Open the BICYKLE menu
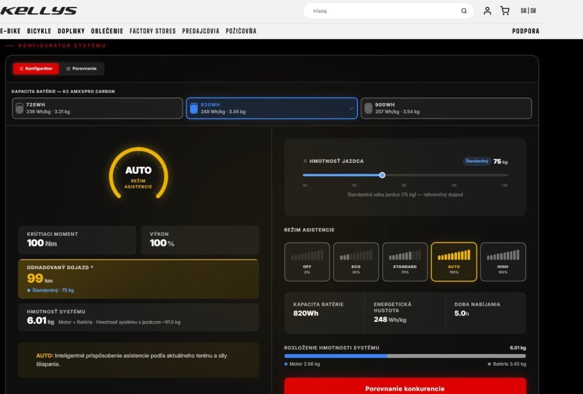This screenshot has height=394, width=583. coord(39,31)
